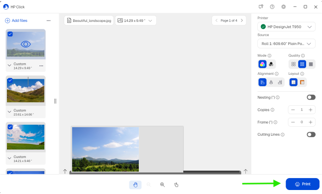Show Frame info icon

tap(275, 122)
